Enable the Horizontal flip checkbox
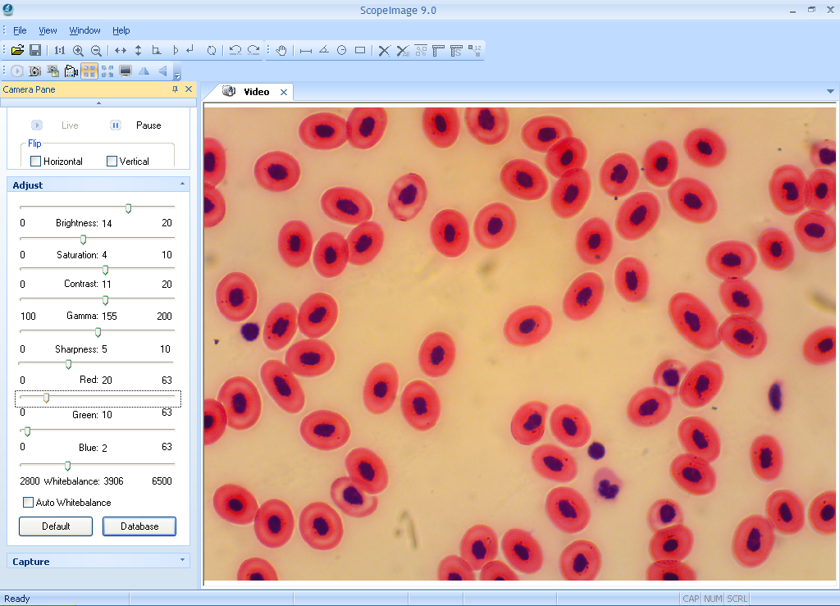 (35, 162)
